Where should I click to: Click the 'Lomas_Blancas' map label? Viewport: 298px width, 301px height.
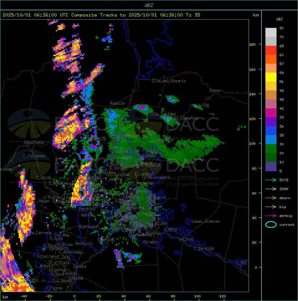(206, 221)
